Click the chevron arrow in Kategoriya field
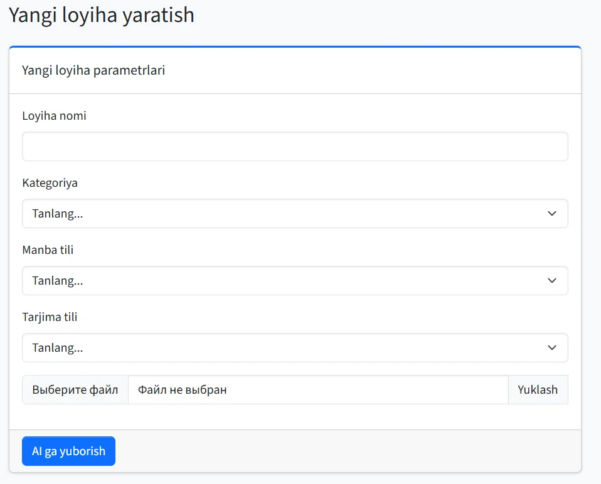This screenshot has width=601, height=484. 551,214
